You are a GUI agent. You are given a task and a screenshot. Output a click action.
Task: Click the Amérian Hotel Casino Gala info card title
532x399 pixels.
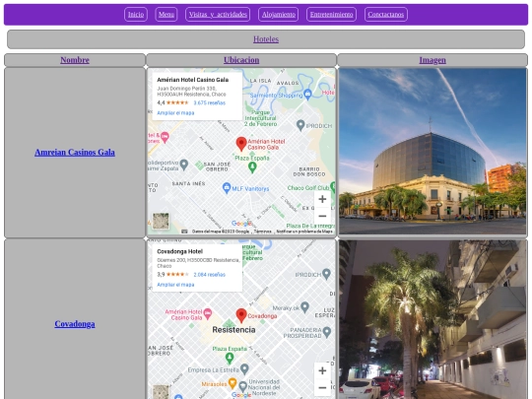click(193, 80)
